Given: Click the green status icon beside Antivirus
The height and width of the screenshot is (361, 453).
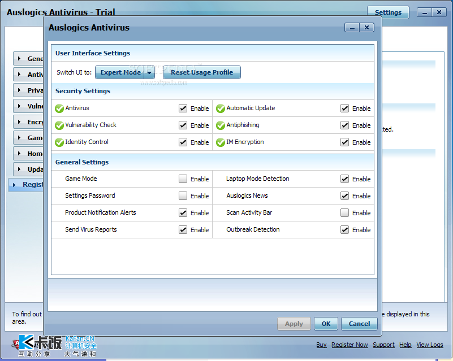Looking at the screenshot, I should pyautogui.click(x=59, y=108).
